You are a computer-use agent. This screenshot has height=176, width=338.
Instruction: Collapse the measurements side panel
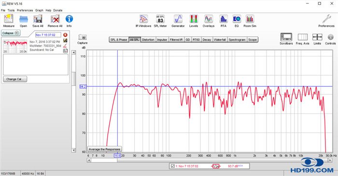11,33
